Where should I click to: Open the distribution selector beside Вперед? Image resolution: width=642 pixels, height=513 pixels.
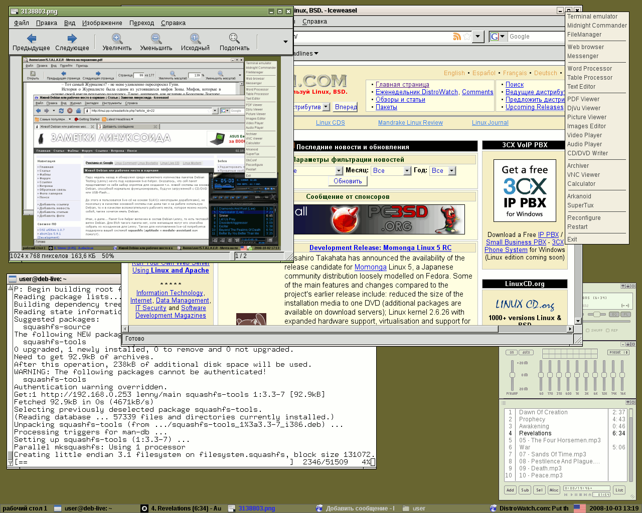[326, 107]
